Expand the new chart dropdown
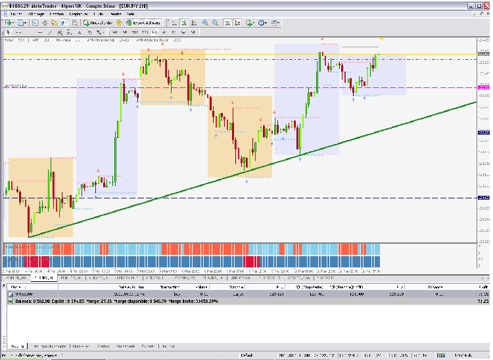 click(14, 22)
